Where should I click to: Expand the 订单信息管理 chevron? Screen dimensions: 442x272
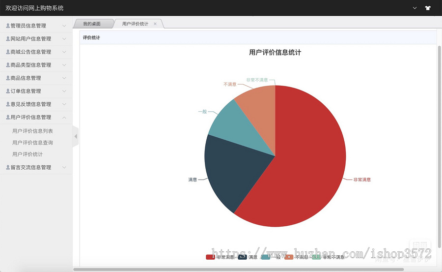click(x=64, y=91)
